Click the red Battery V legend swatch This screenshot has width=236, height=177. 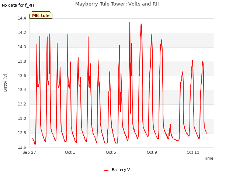(107, 170)
